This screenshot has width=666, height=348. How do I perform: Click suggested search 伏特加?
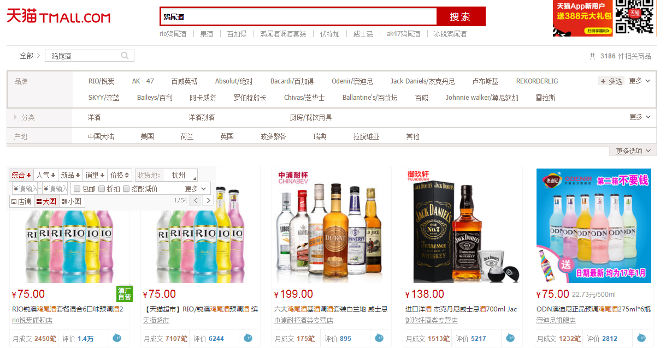(330, 34)
